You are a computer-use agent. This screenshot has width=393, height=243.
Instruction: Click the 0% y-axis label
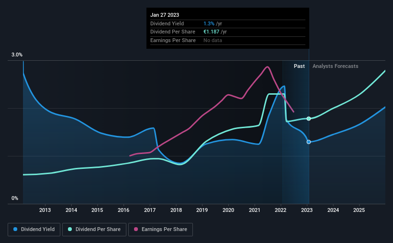coord(15,198)
